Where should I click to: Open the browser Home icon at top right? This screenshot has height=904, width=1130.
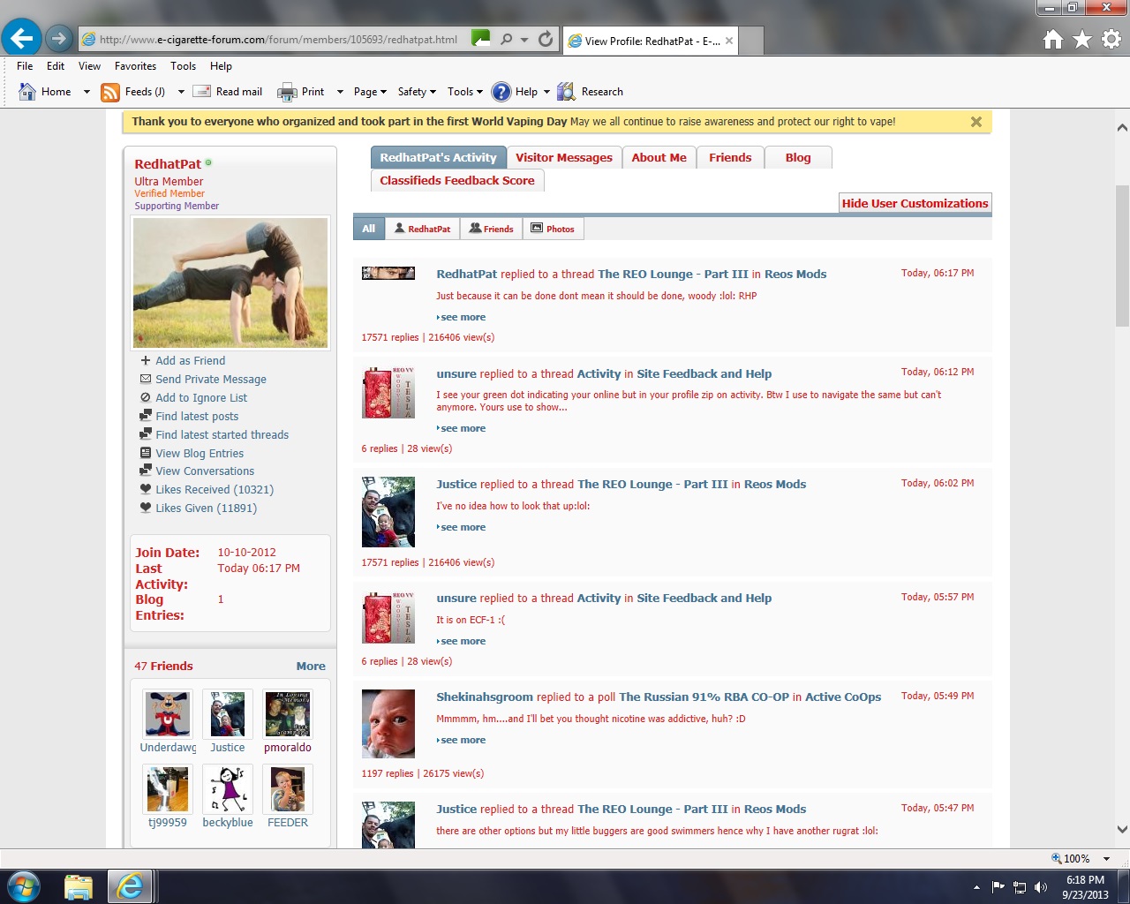1052,39
